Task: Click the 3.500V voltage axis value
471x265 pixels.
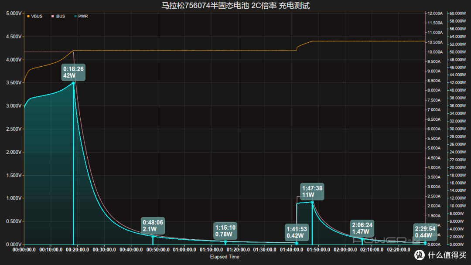Action: click(x=14, y=83)
